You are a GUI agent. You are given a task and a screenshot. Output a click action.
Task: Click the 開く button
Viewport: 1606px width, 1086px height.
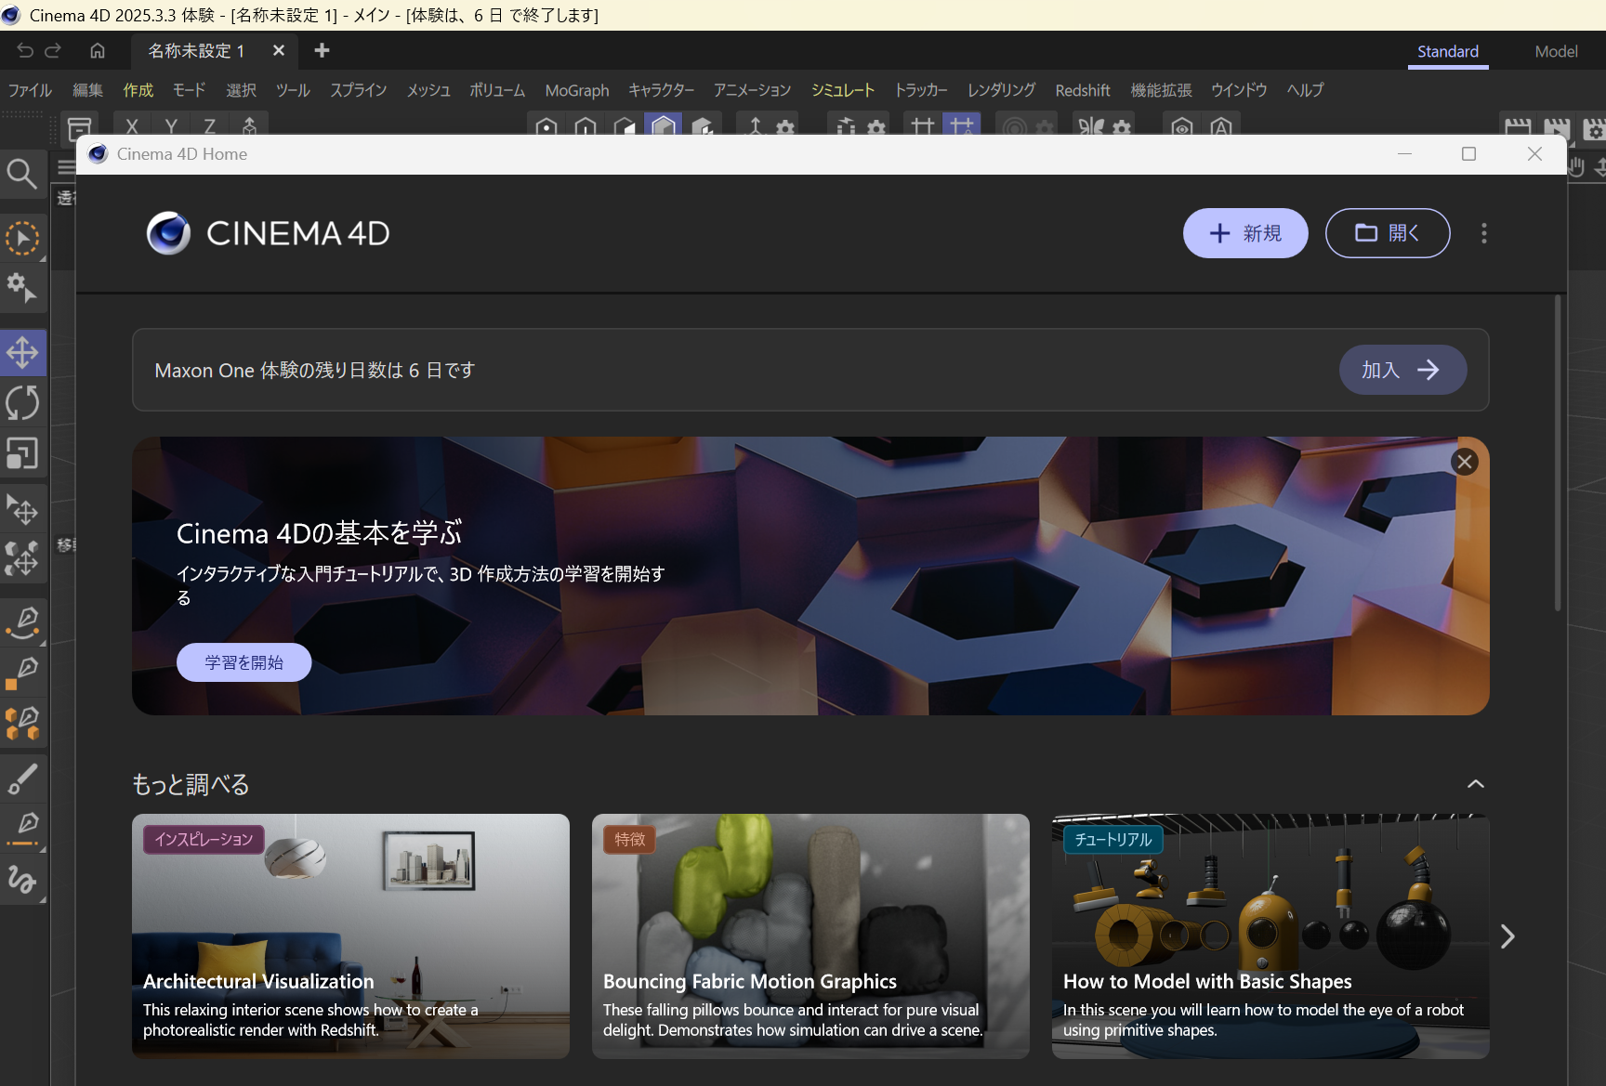1388,233
